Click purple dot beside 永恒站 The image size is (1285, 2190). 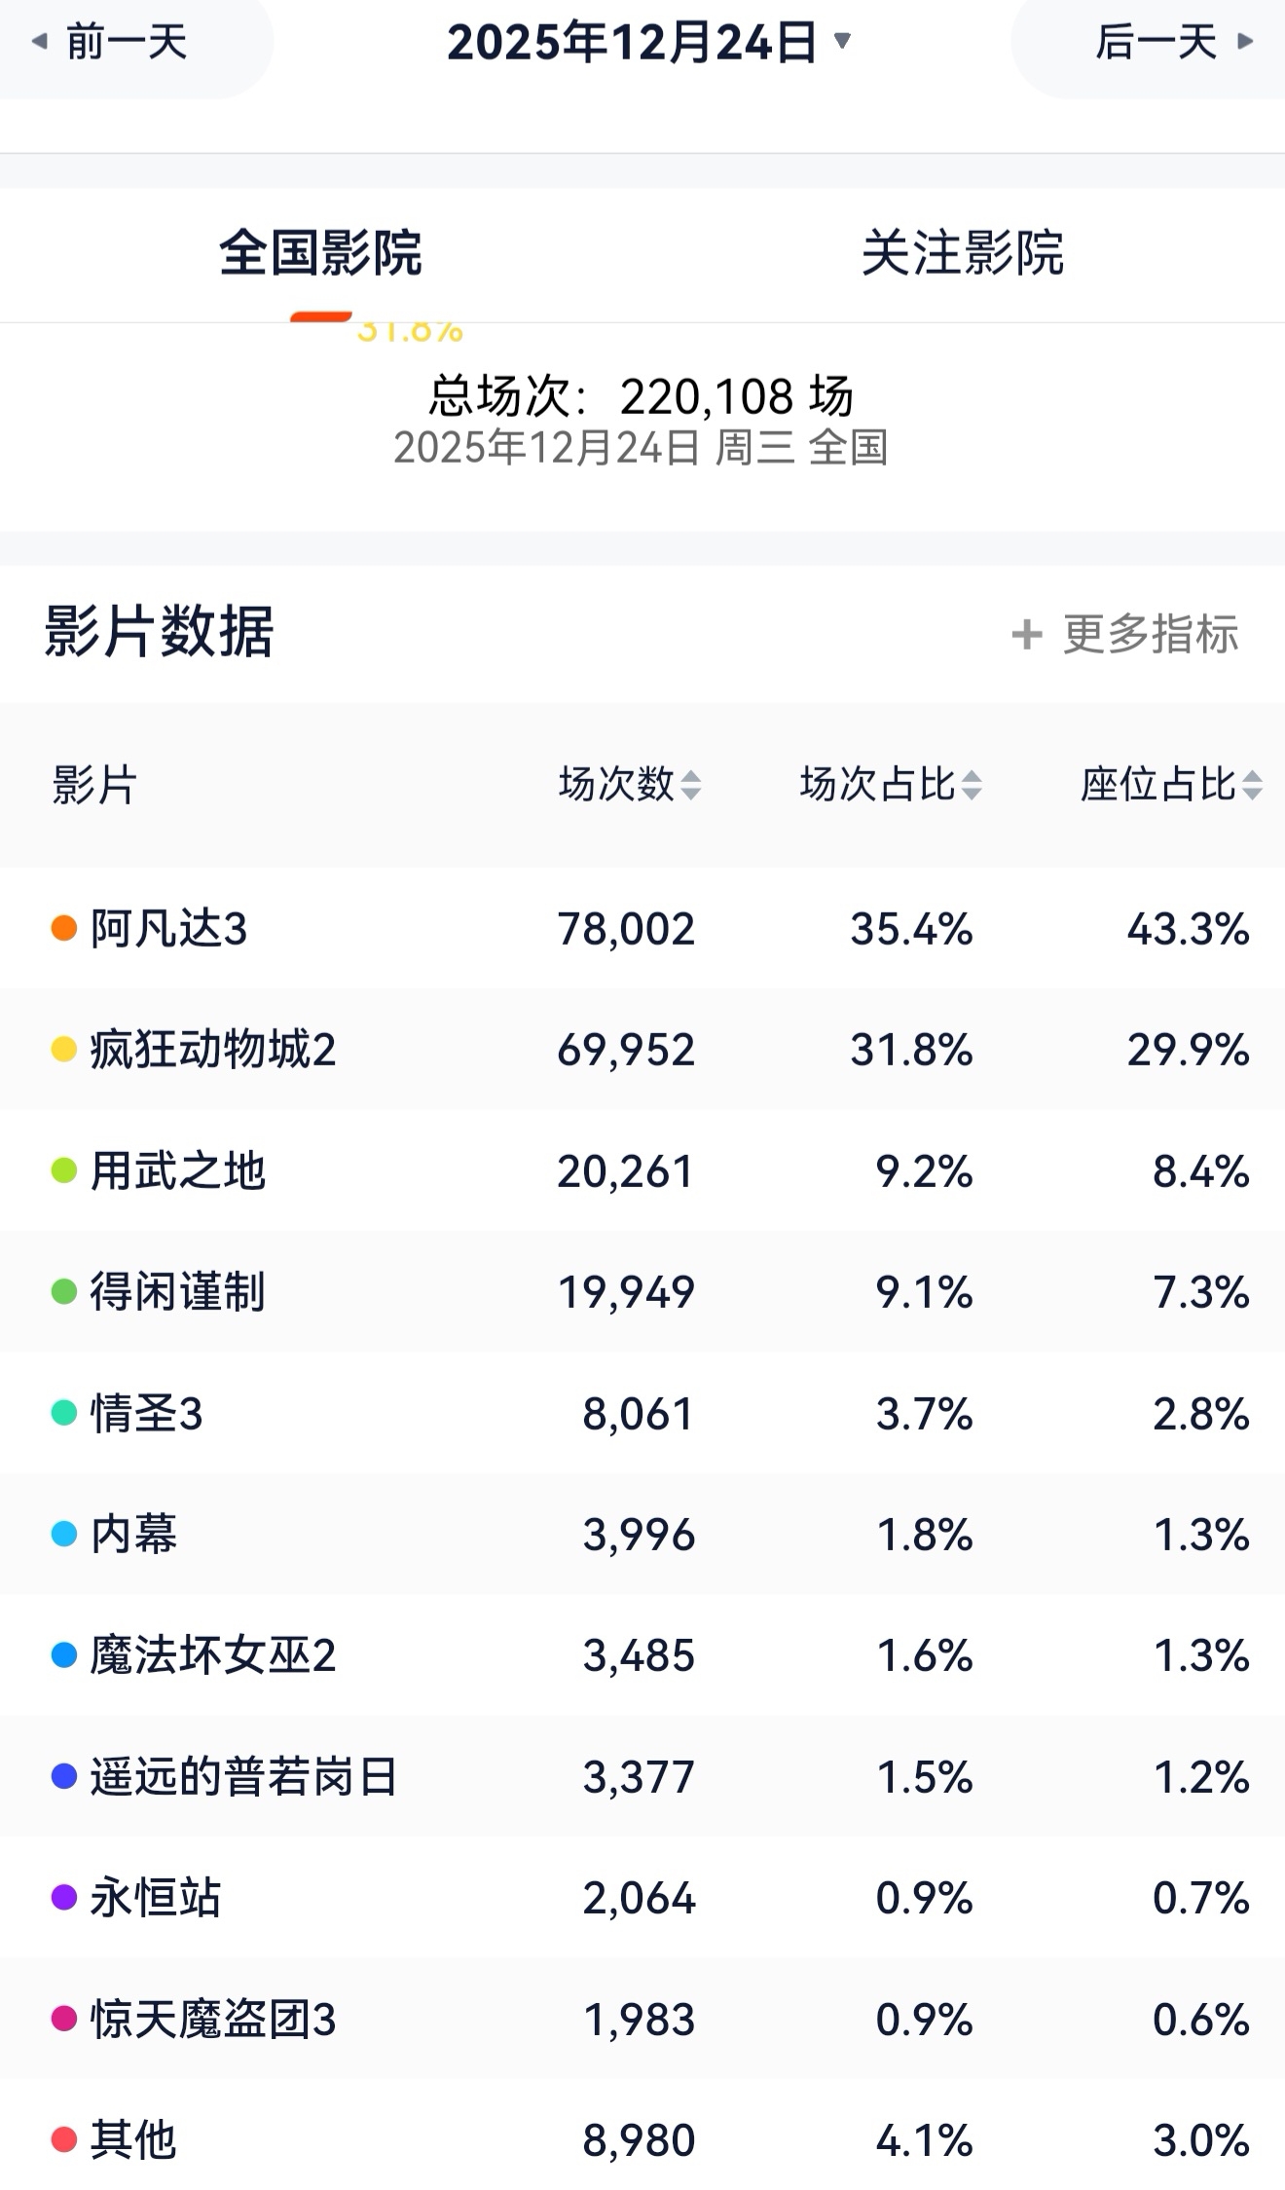pyautogui.click(x=63, y=1898)
